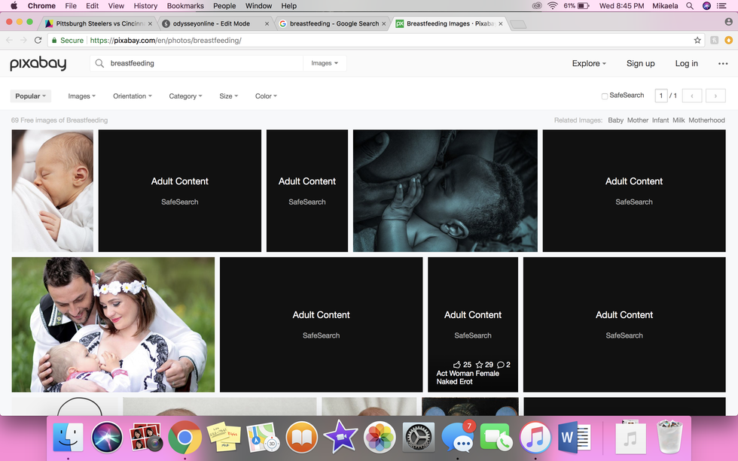Open the wedding couple with baby photo
The height and width of the screenshot is (461, 738).
[x=113, y=325]
